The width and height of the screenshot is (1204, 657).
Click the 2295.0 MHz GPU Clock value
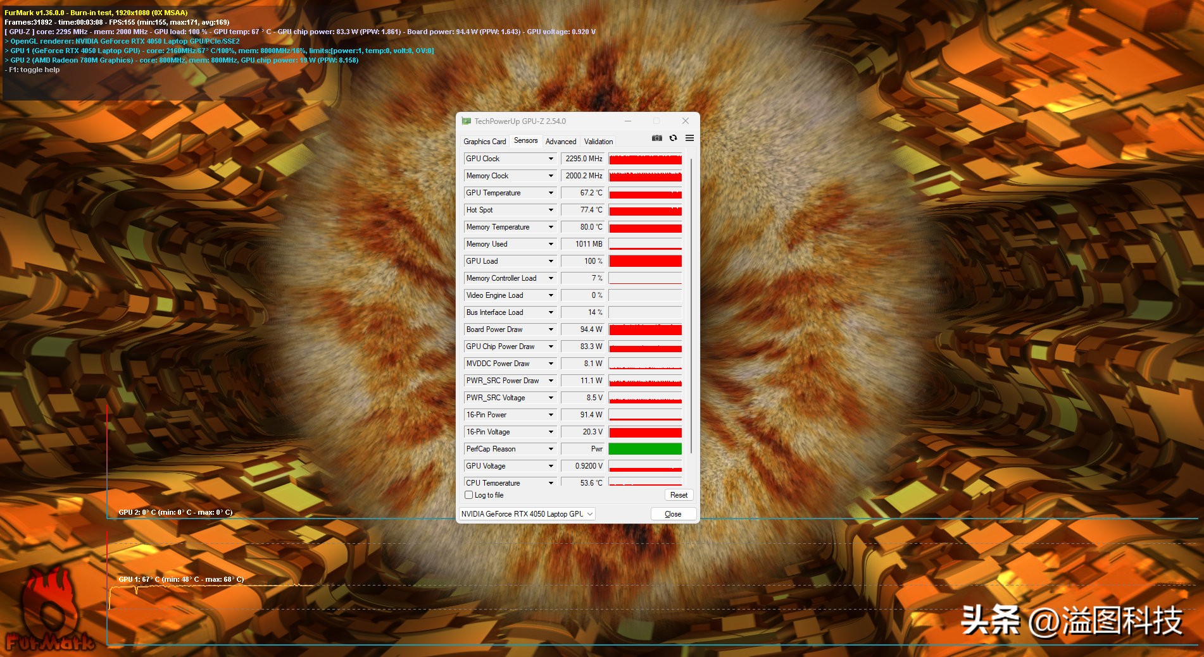click(x=583, y=159)
